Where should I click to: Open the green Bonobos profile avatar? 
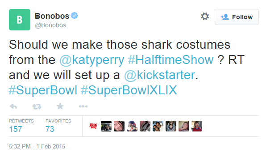point(20,20)
